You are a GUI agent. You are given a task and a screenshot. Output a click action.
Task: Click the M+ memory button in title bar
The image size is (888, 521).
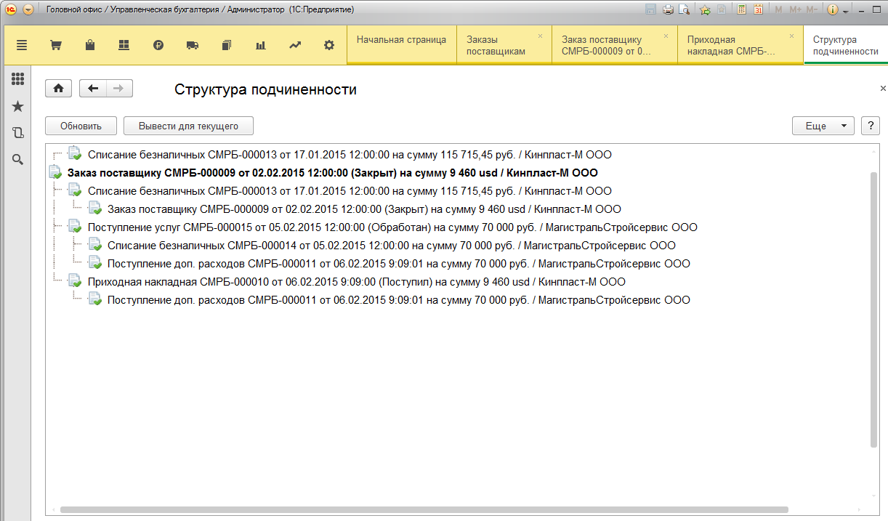(x=795, y=9)
